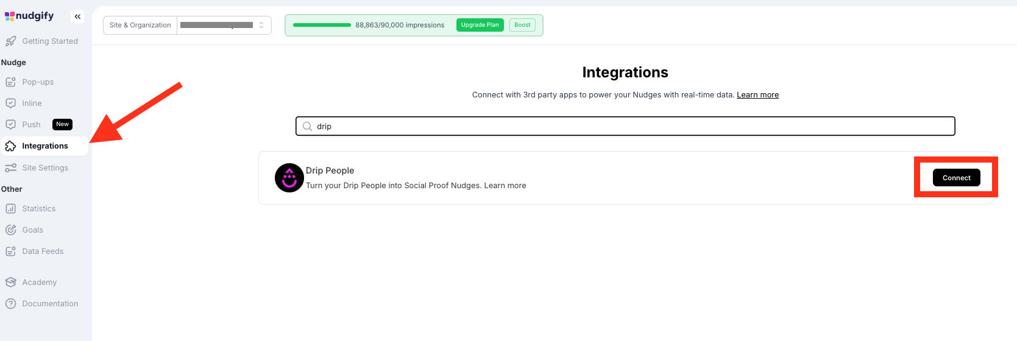The width and height of the screenshot is (1017, 341).
Task: Click the Documentation question mark icon
Action: [x=10, y=304]
